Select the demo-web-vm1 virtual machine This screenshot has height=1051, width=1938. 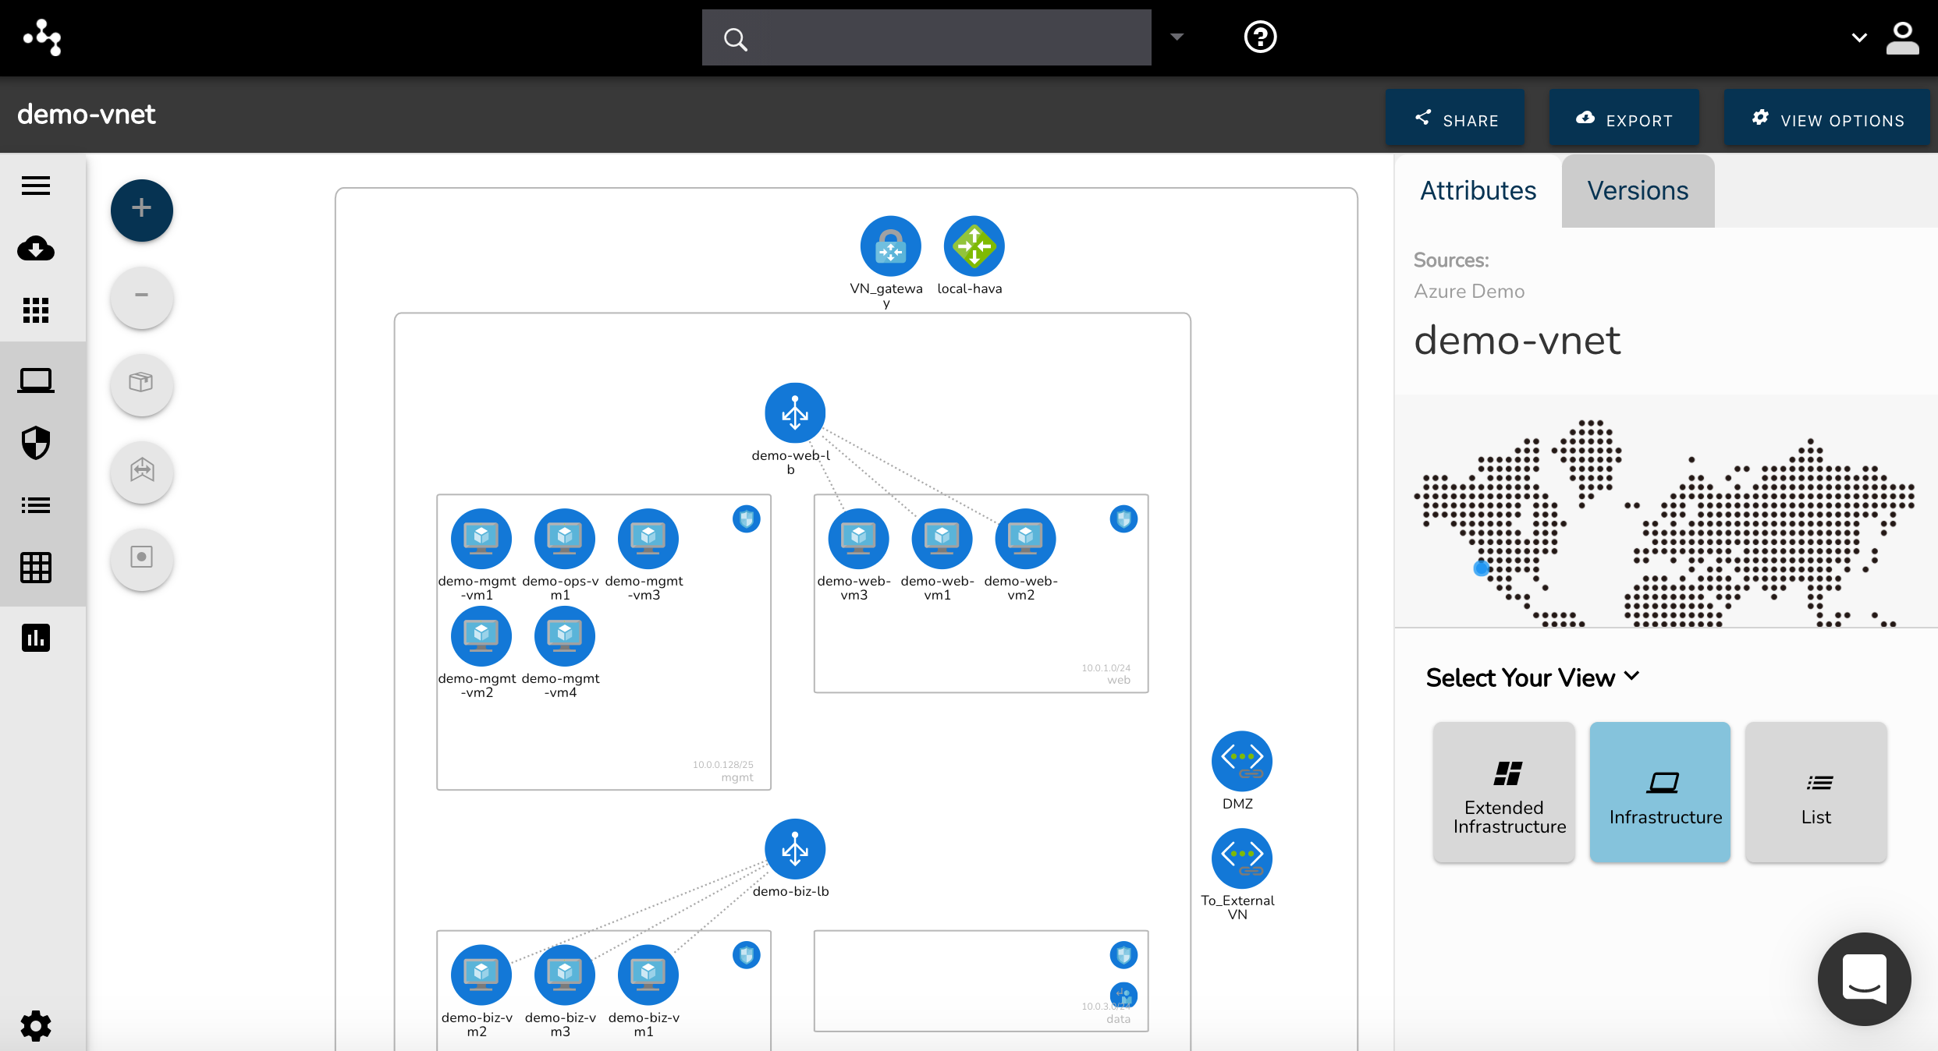coord(942,539)
